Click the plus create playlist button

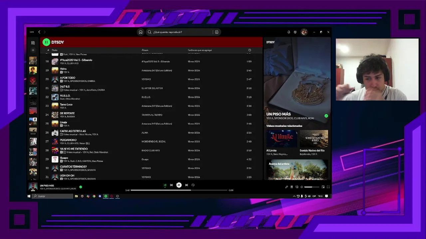point(33,50)
